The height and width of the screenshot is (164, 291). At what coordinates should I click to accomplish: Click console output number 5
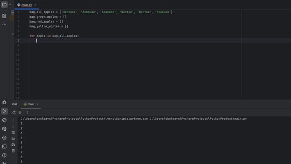coord(21,143)
